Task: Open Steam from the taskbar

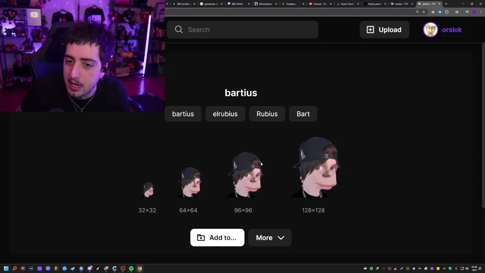Action: point(73,268)
